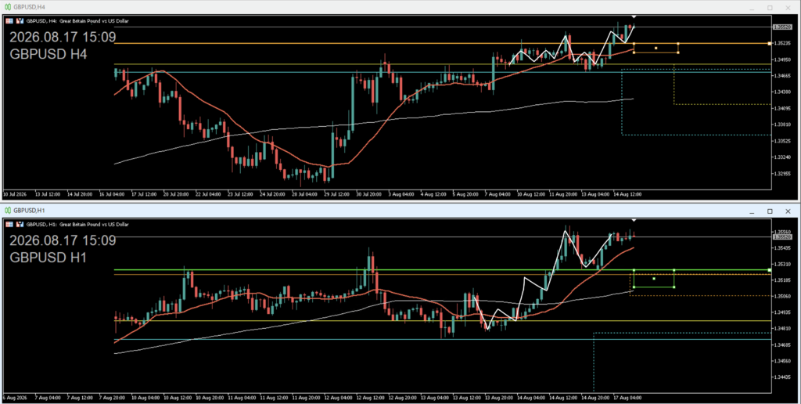Maximize the GBPUSD,H4 chart window
Viewport: 801px width, 404px height.
coord(770,8)
